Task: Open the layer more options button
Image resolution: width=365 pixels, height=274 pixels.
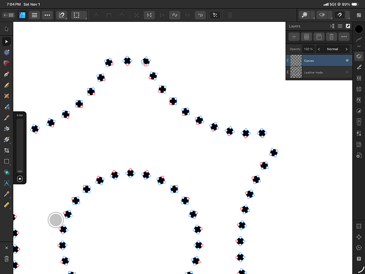Action: tap(344, 37)
